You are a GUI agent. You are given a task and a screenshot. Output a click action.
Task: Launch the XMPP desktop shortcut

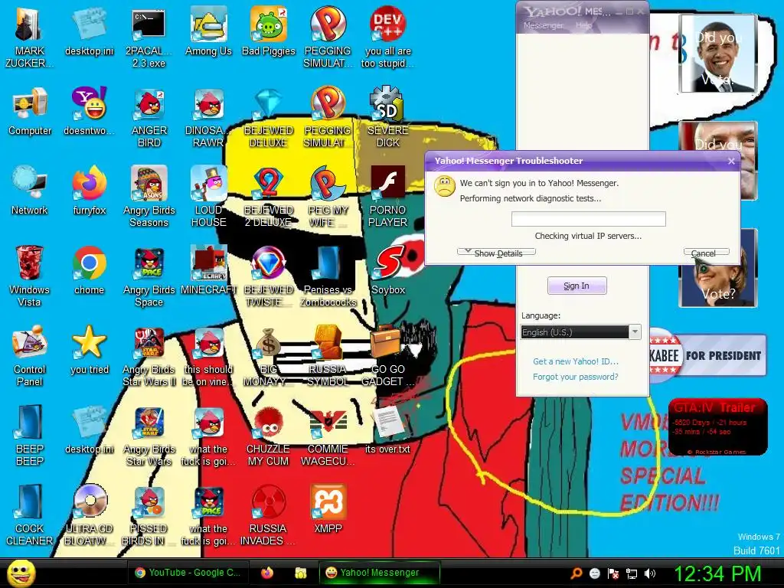(328, 508)
